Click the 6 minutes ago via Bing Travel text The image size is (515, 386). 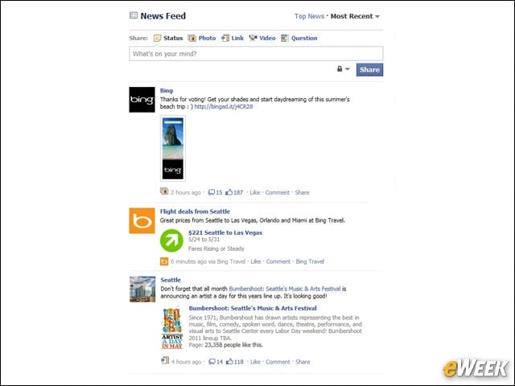(x=208, y=261)
